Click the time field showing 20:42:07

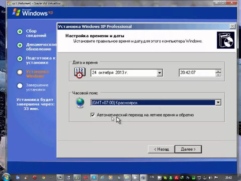[197, 73]
